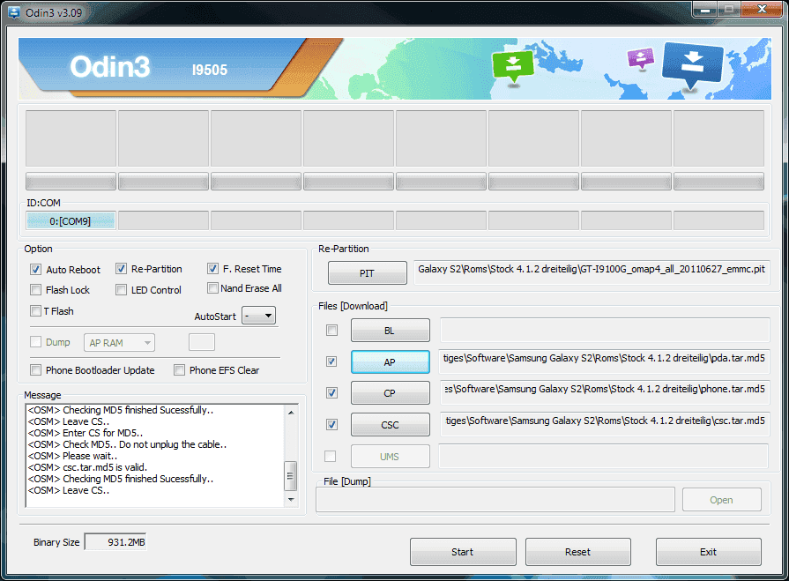The width and height of the screenshot is (789, 581).
Task: Exit the Odin3 application
Action: (709, 552)
